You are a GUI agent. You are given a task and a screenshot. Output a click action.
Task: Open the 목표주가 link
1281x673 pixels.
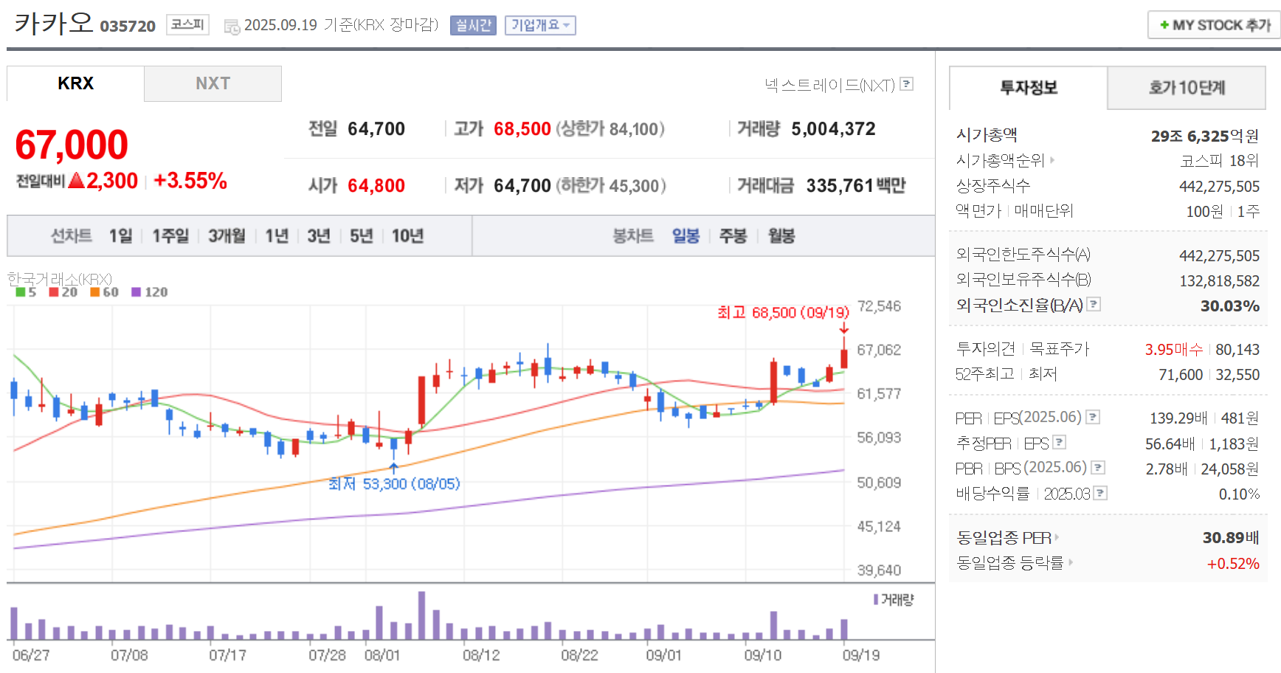click(1059, 348)
